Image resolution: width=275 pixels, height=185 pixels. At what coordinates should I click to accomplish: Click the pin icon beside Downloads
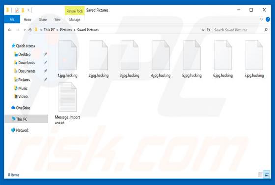pyautogui.click(x=45, y=62)
